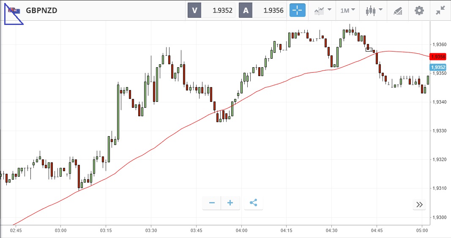
Task: Click the blue 1.9352 price label
Action: [437, 67]
